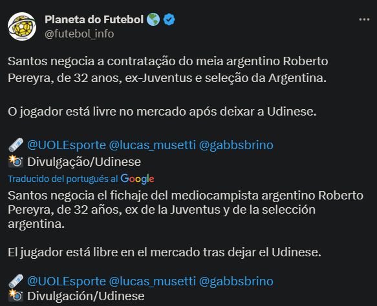Click the blue verified badge icon
The image size is (377, 306).
pos(169,19)
